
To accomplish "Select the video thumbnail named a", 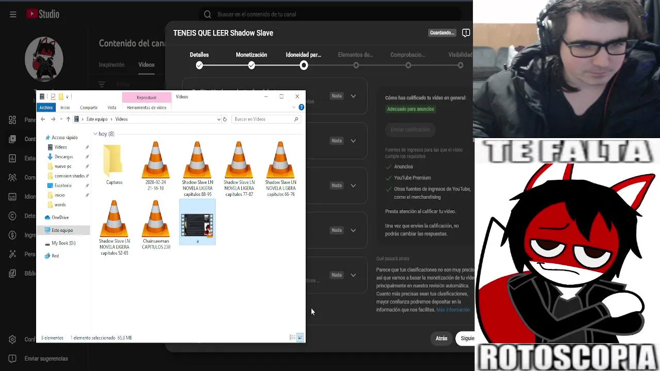I will tap(197, 223).
